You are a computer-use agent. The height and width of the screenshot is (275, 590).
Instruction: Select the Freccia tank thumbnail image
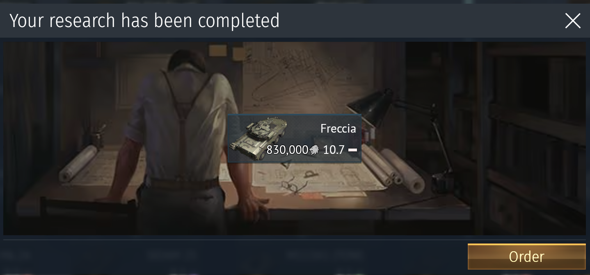coord(258,138)
